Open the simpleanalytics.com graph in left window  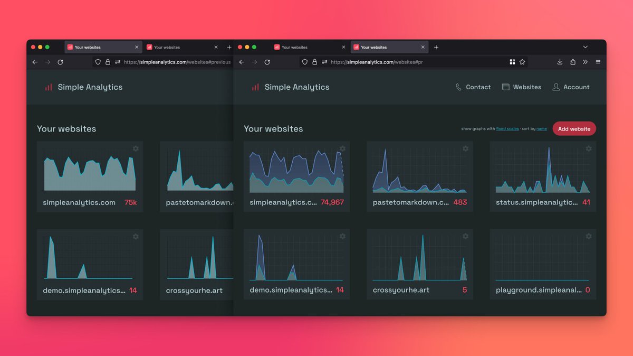pyautogui.click(x=90, y=171)
